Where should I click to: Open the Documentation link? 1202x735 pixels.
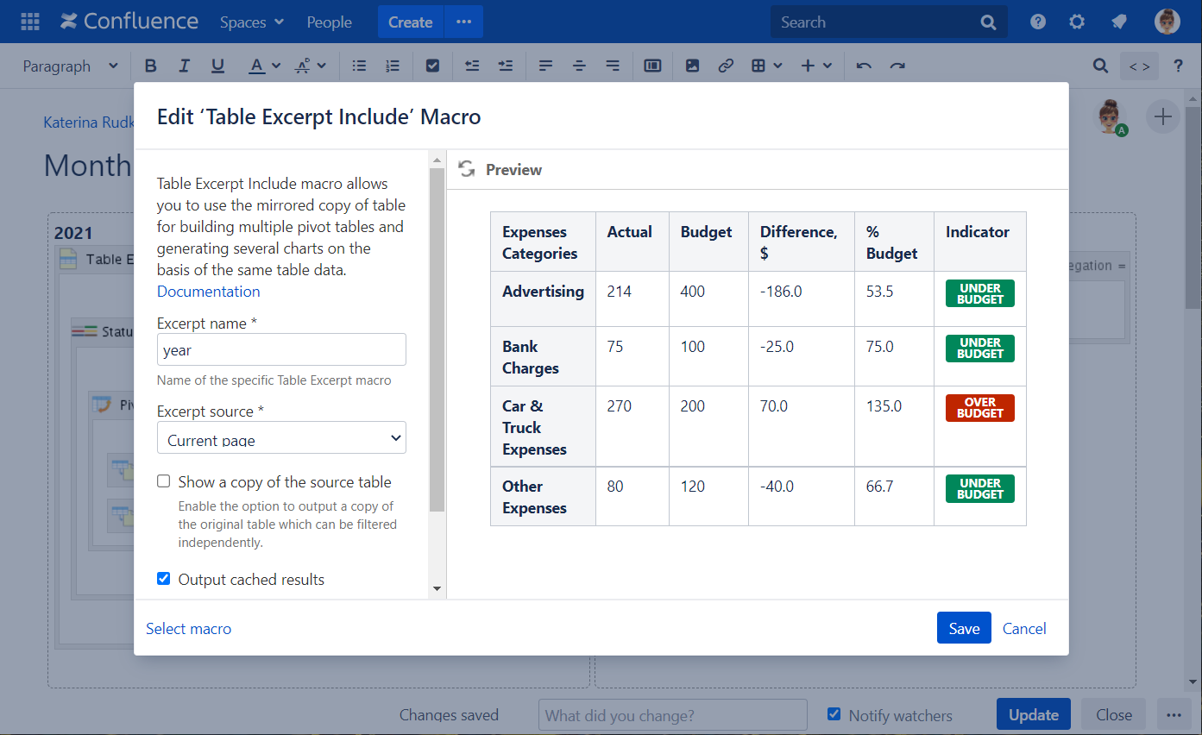(208, 292)
